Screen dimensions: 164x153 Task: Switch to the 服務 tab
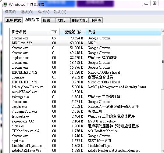(49, 20)
